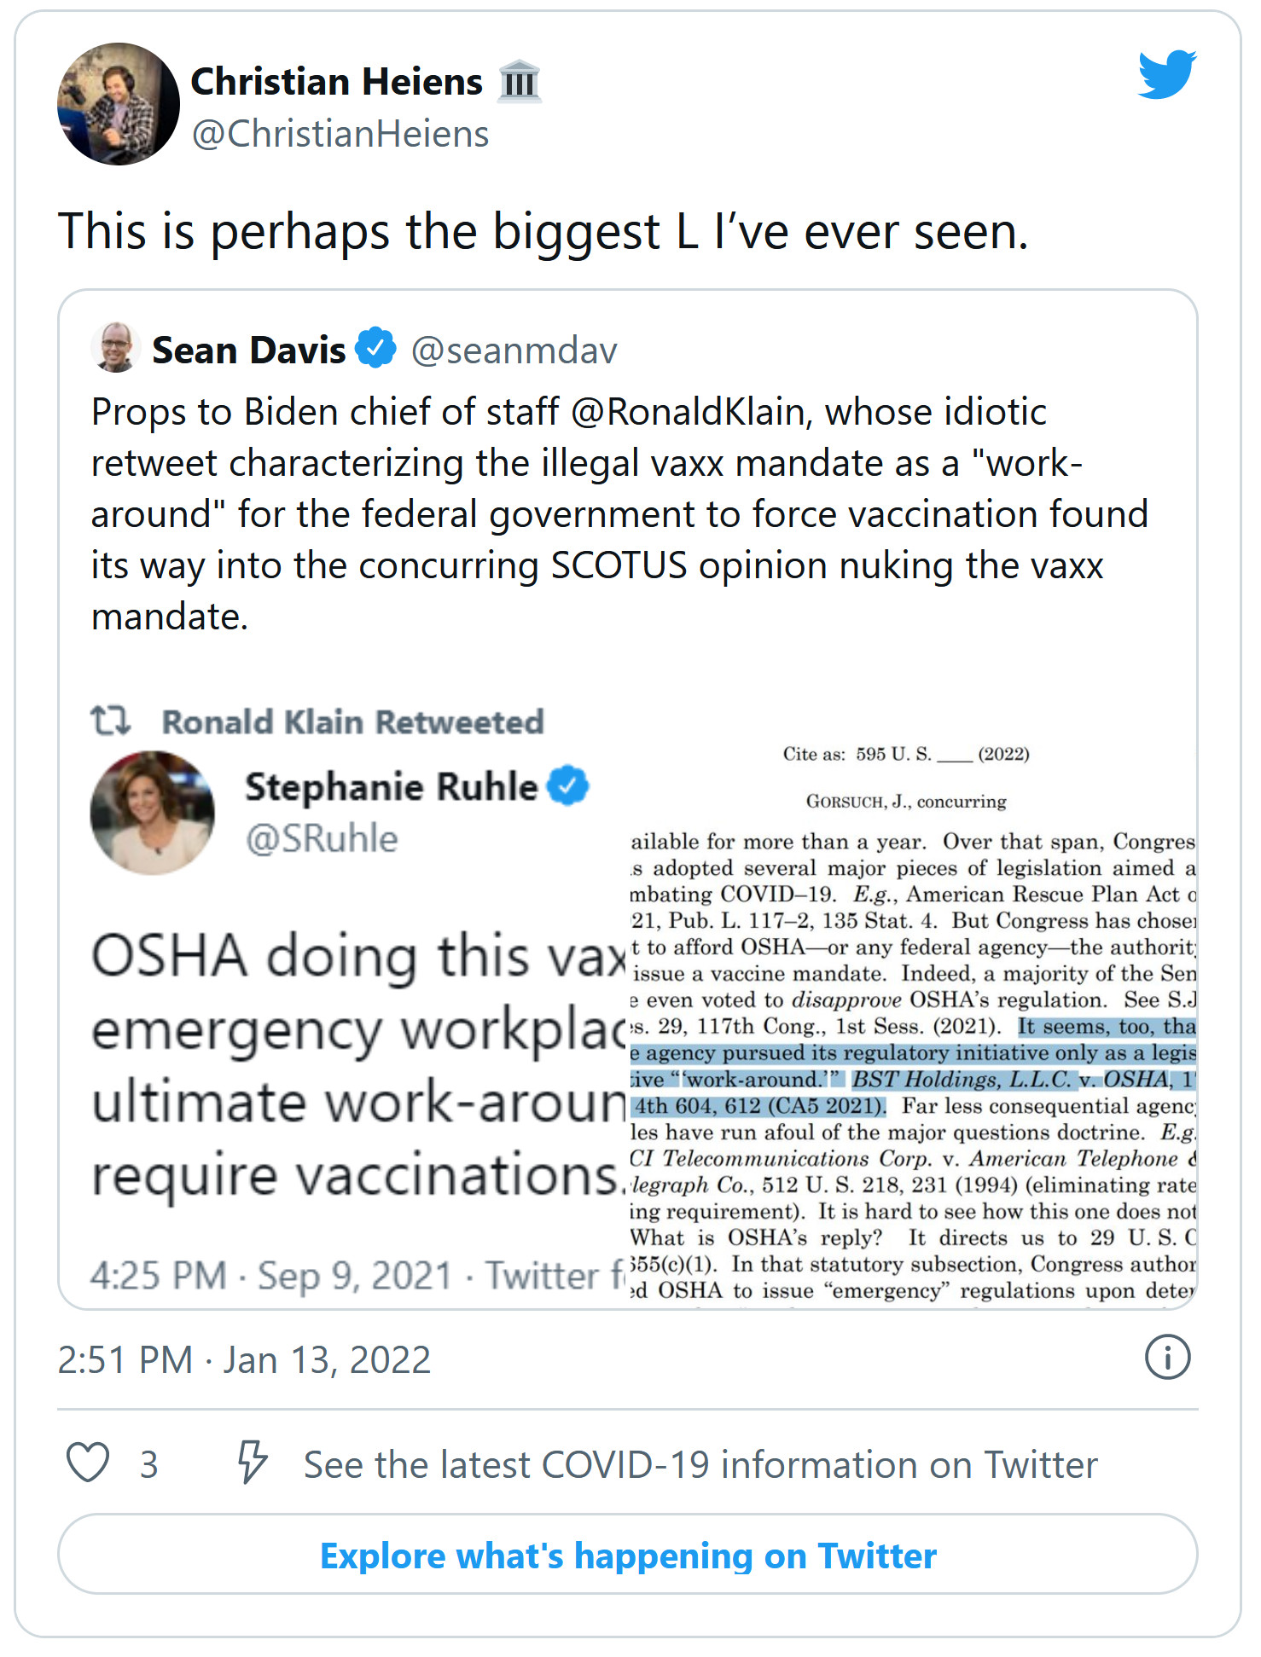The width and height of the screenshot is (1261, 1657).
Task: Click the heart like icon
Action: pyautogui.click(x=88, y=1463)
